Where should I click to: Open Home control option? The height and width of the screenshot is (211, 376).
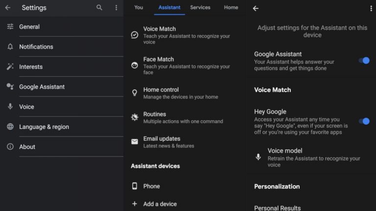click(185, 93)
